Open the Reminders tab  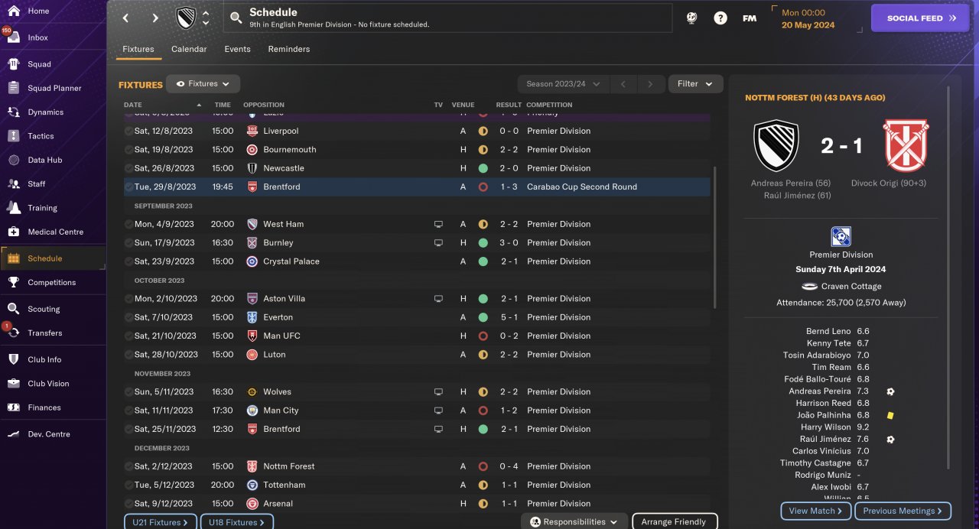(x=288, y=49)
